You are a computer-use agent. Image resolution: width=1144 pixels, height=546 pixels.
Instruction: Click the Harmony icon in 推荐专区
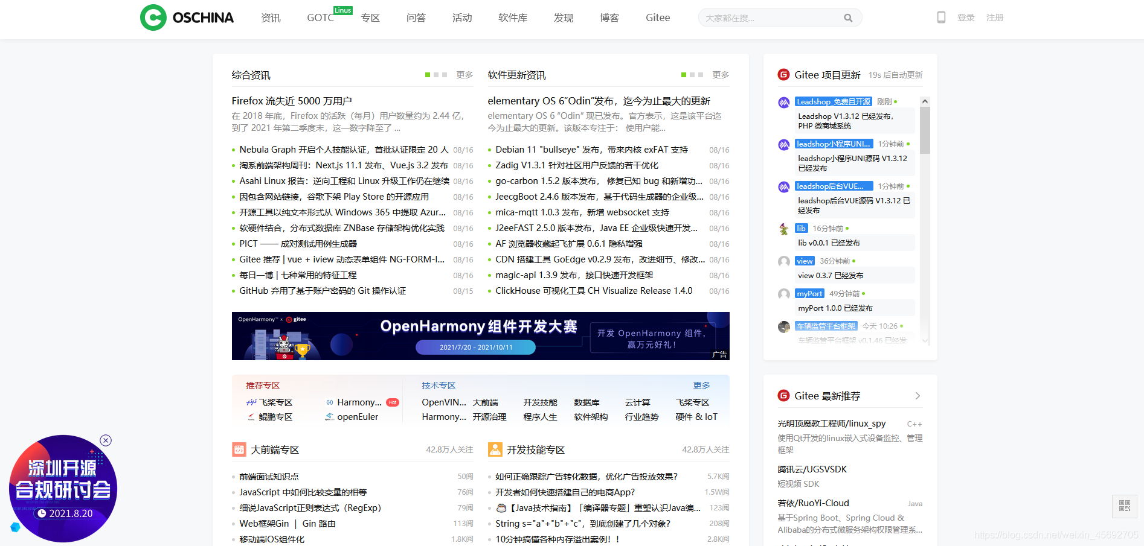(330, 402)
